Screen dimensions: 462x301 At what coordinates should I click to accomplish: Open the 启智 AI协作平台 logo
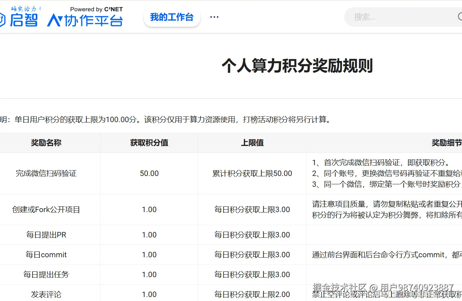click(x=61, y=17)
